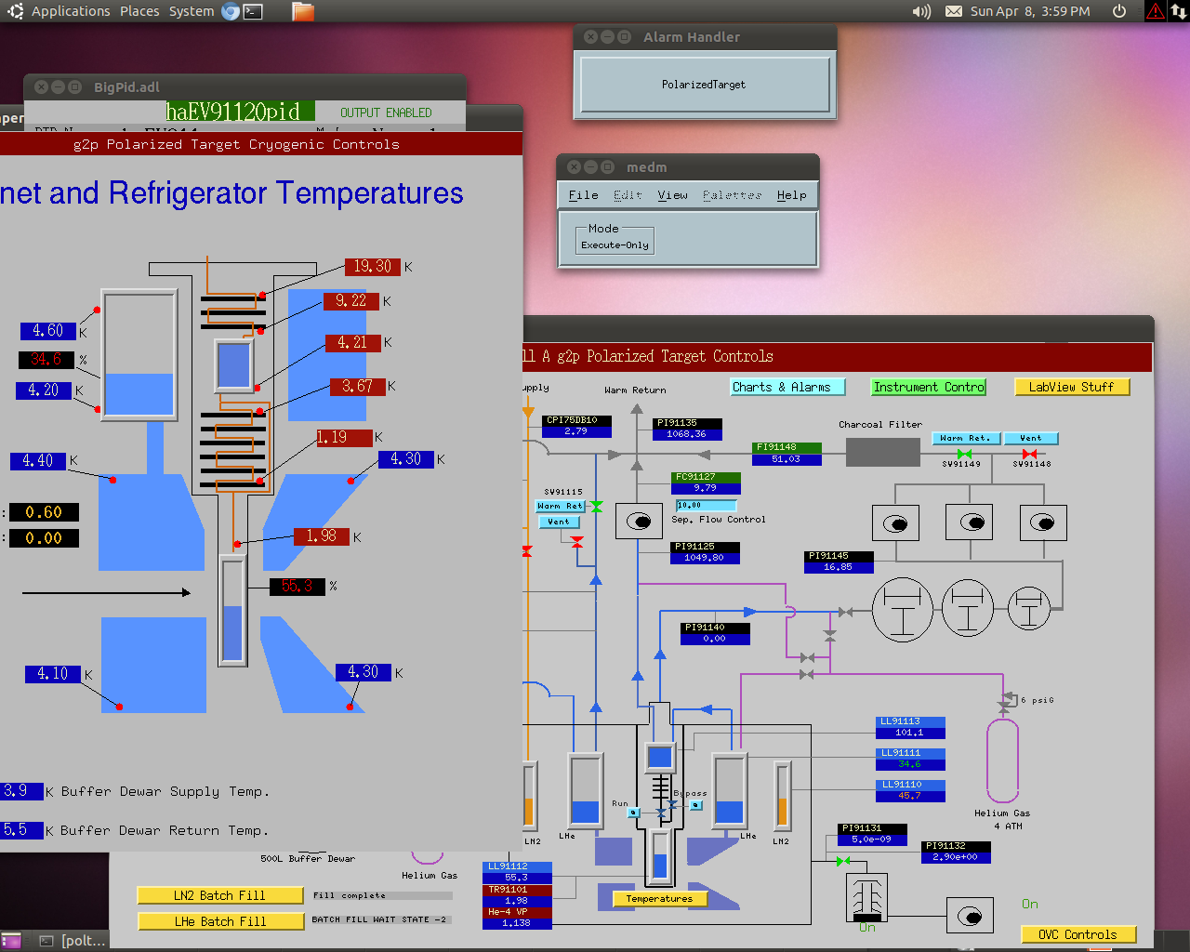Click the largest roots blower circle icon

click(903, 610)
